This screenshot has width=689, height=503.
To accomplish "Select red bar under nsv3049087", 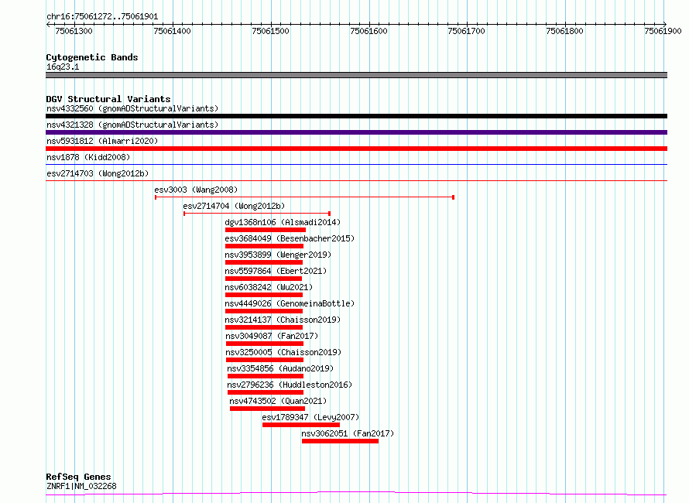I will (x=265, y=344).
